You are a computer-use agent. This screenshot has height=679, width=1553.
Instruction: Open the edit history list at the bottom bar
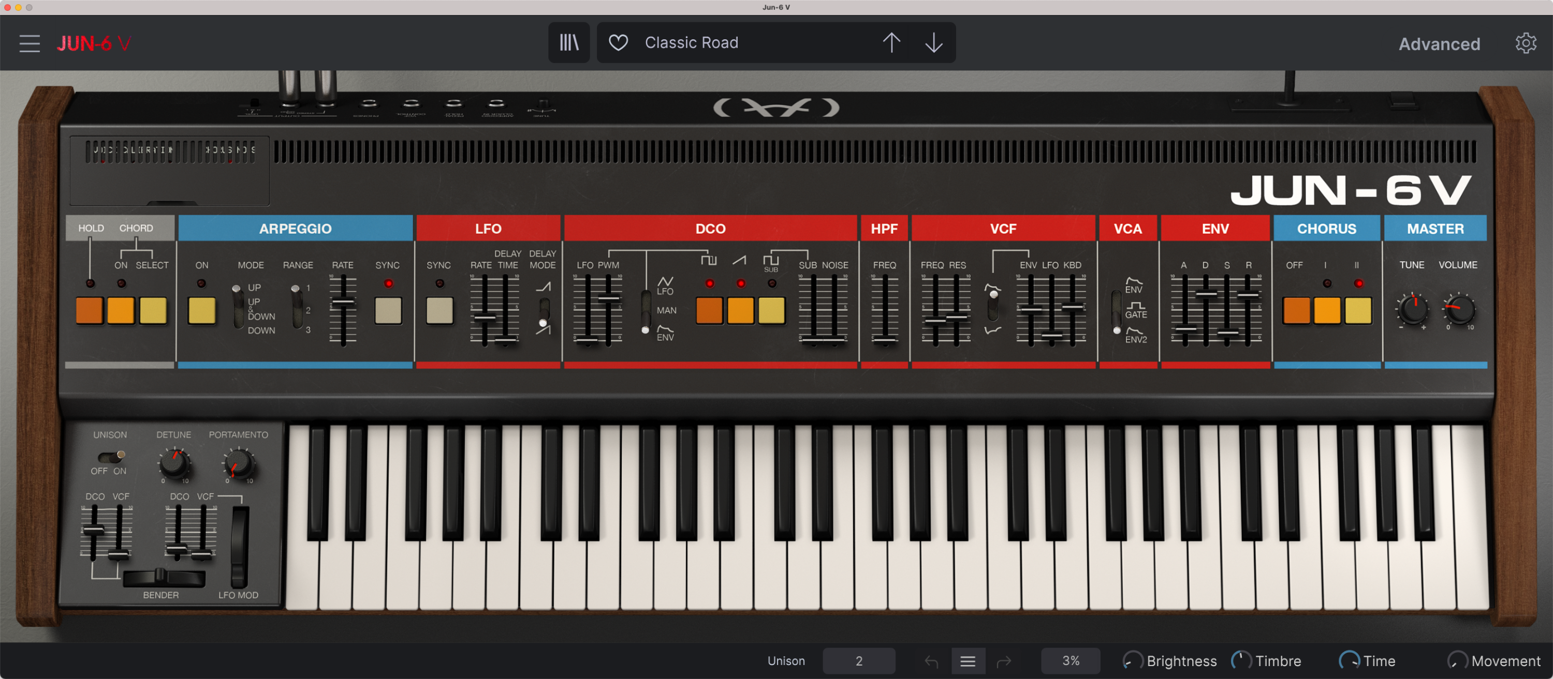[x=968, y=660]
